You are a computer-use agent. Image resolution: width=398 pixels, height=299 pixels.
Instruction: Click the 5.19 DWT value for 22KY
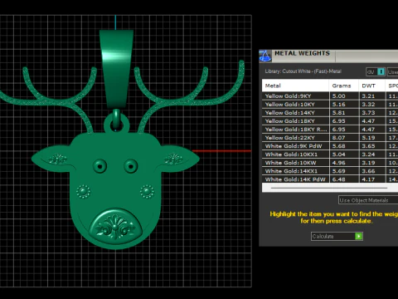coord(368,138)
